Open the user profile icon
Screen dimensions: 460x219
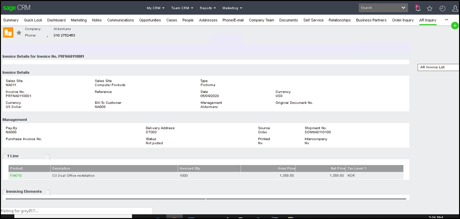coord(454,8)
